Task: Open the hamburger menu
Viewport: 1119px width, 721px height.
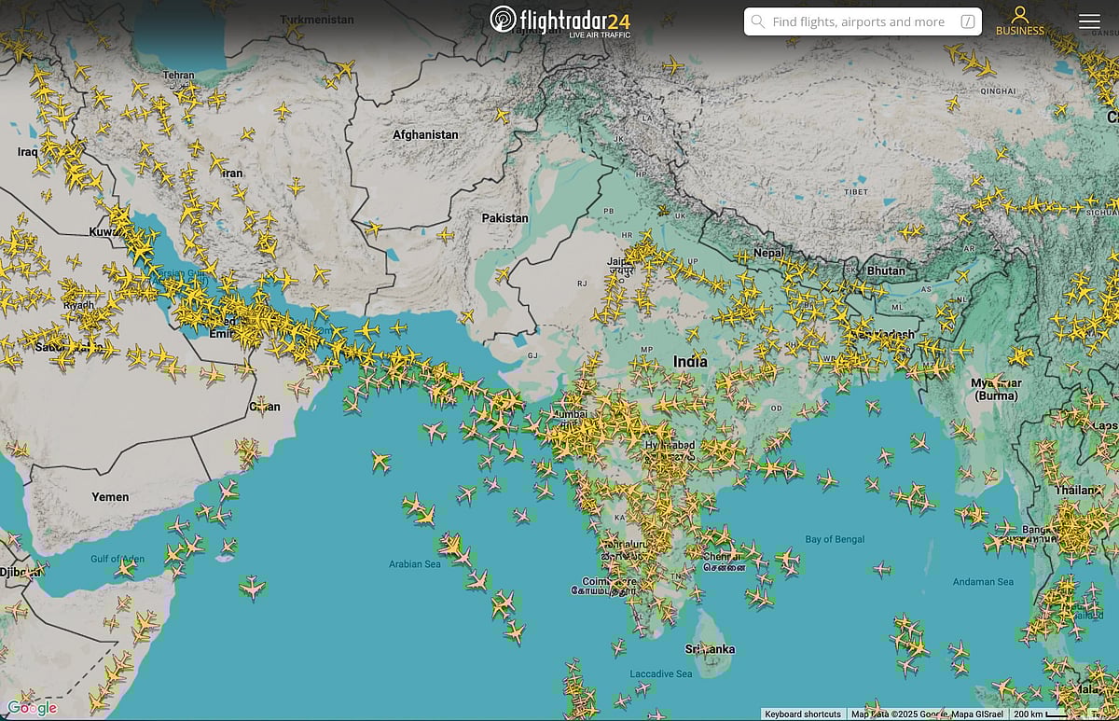Action: coord(1088,21)
